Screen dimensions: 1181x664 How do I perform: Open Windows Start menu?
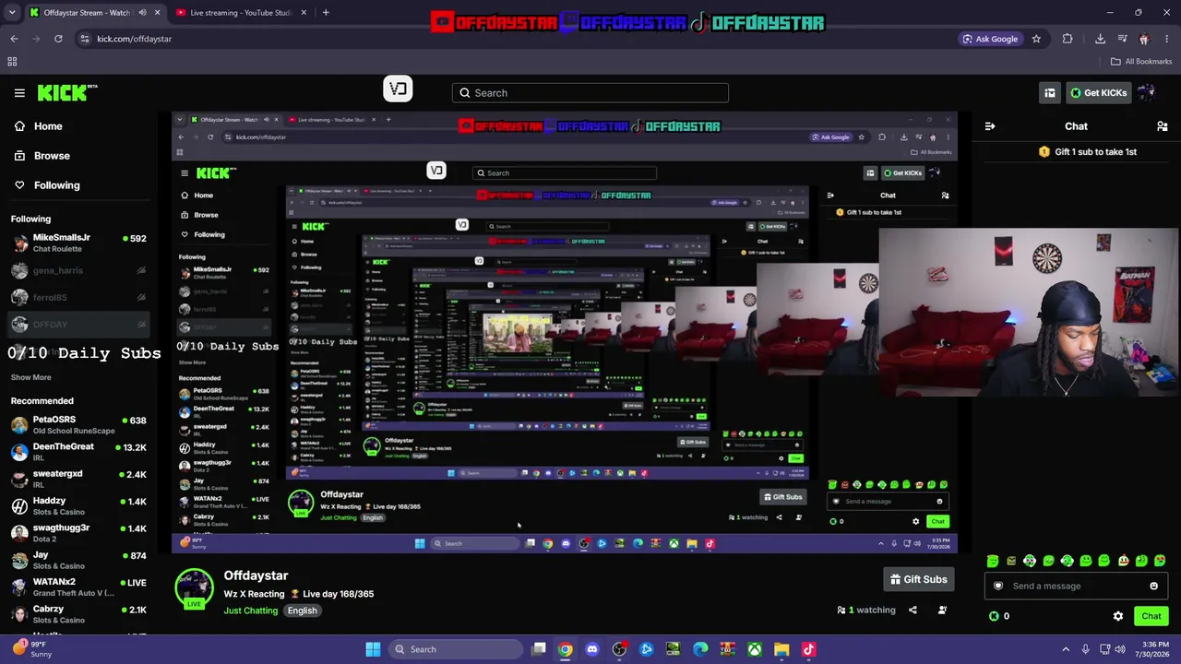pos(373,649)
